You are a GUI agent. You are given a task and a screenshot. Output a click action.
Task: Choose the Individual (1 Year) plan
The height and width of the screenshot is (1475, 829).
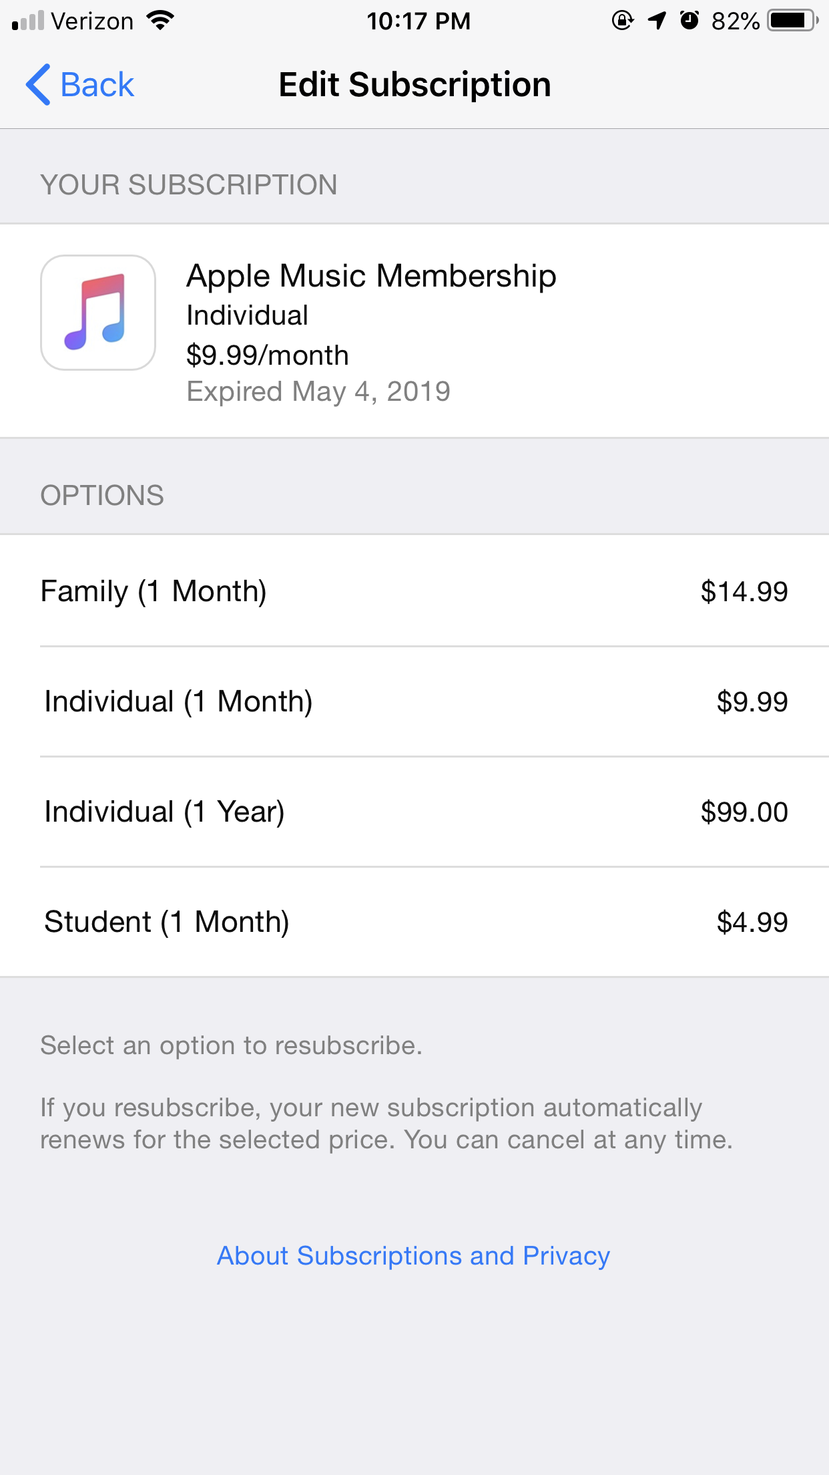click(164, 812)
